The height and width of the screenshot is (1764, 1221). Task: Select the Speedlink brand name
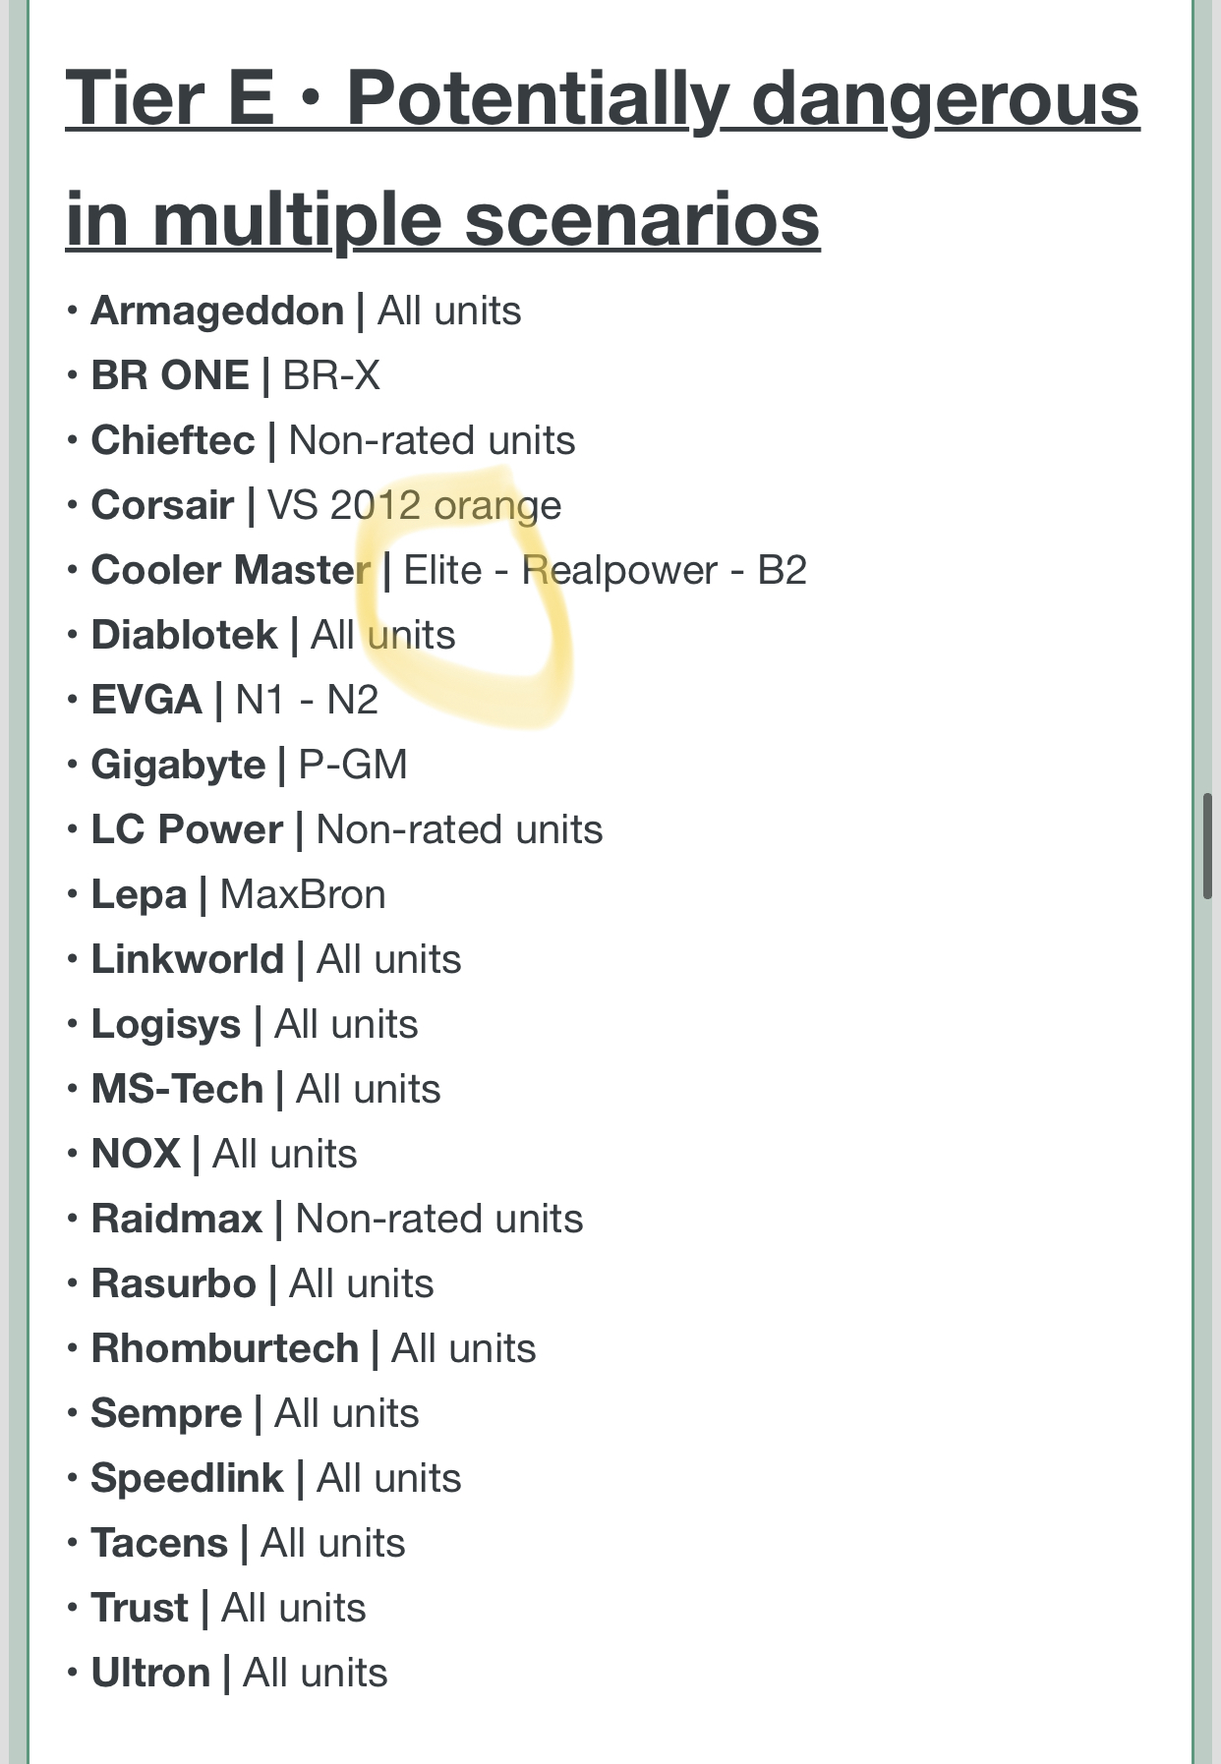(x=187, y=1479)
